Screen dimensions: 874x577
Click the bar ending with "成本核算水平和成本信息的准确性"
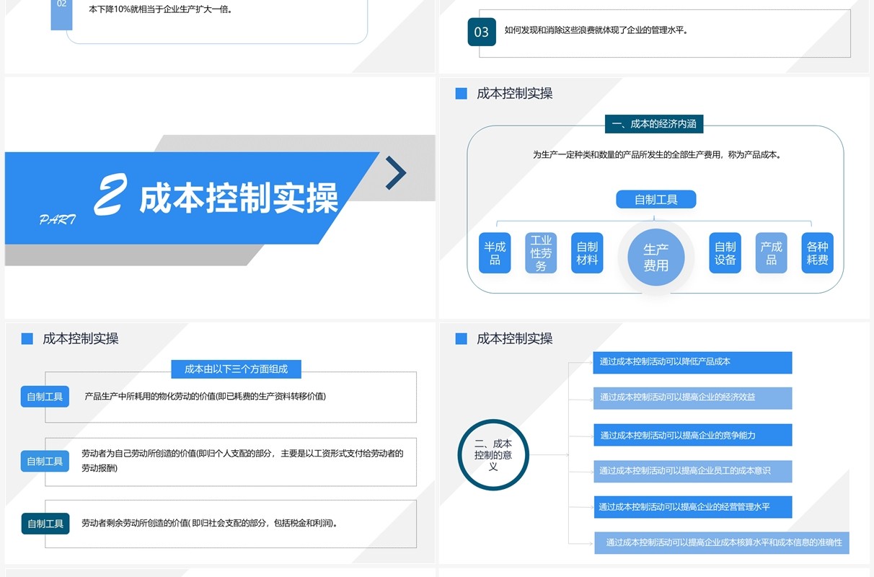(722, 542)
